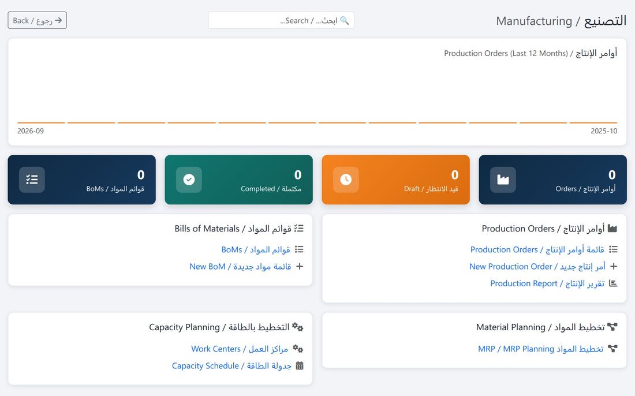Click plus icon beside New BoM

click(x=300, y=267)
